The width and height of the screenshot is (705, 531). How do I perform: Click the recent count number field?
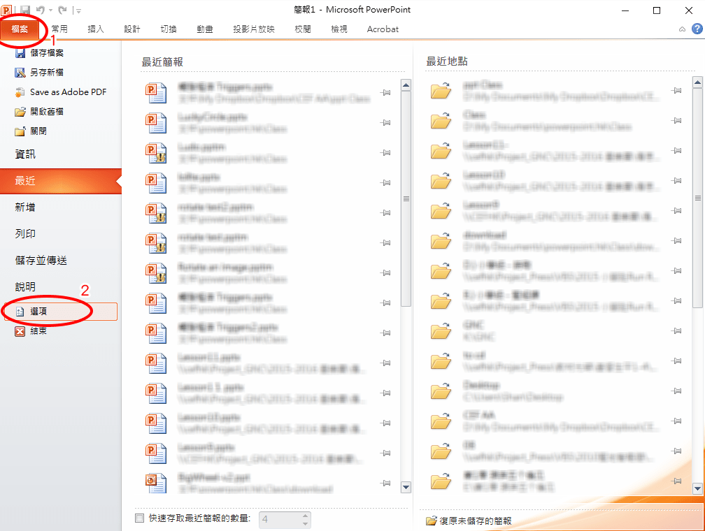pyautogui.click(x=280, y=520)
